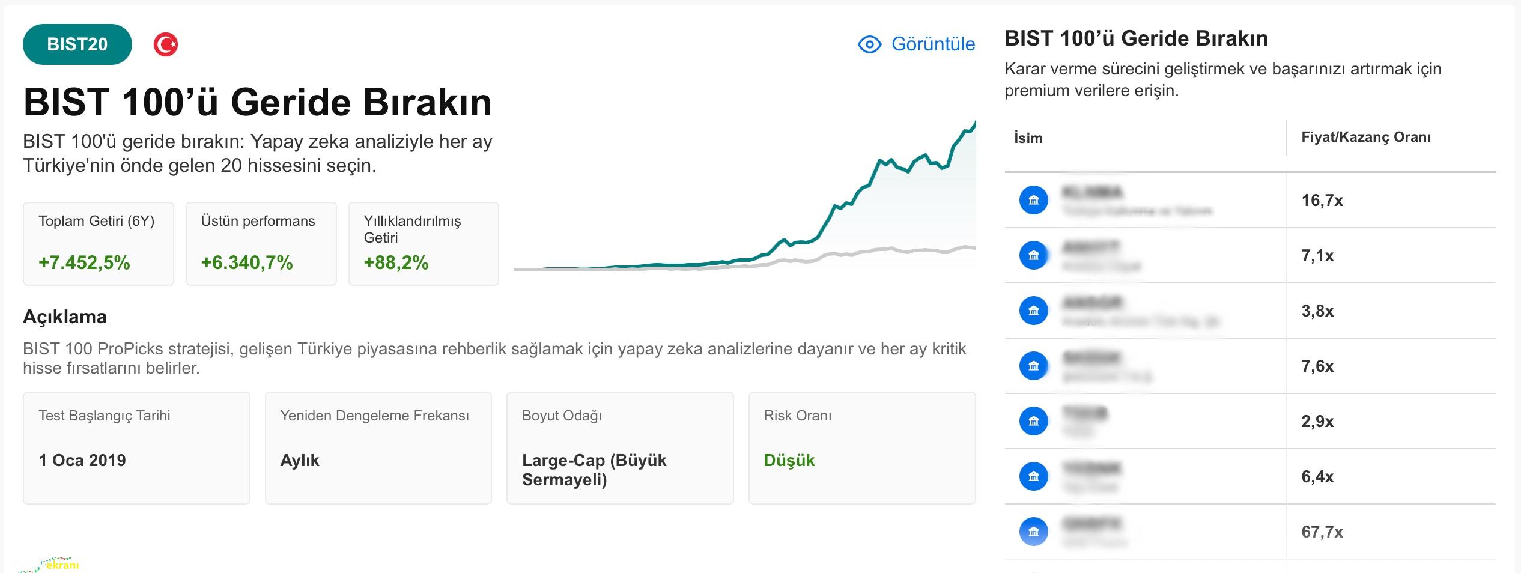Screen dimensions: 1521x573
Task: Select the Yeniden Dengeleme Frekansı card
Action: click(378, 448)
